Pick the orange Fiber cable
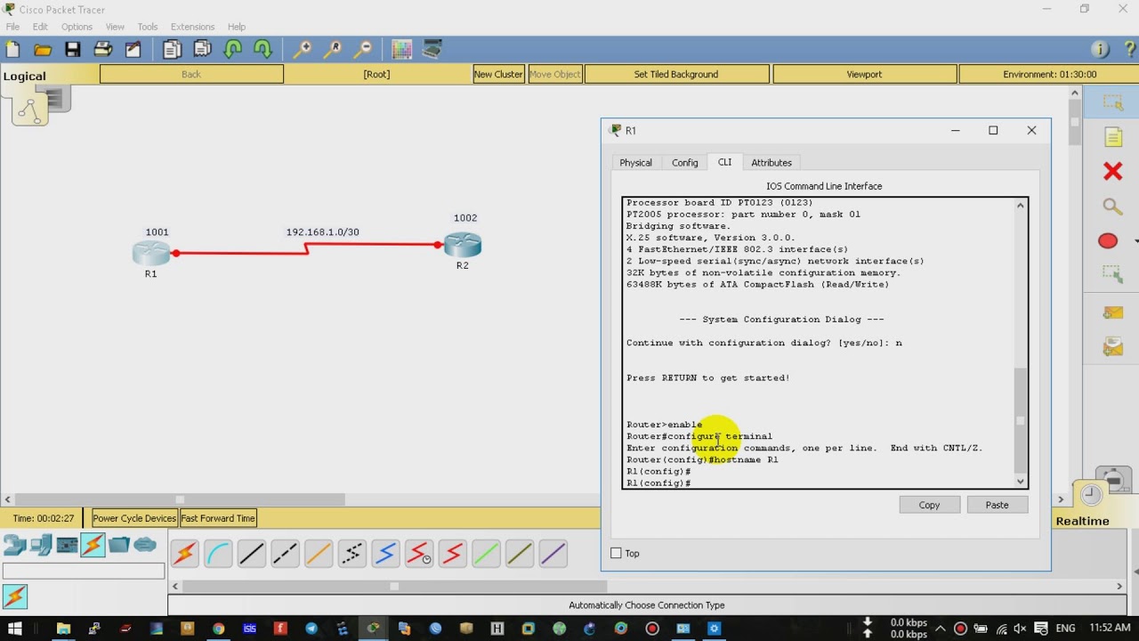The width and height of the screenshot is (1139, 641). (x=319, y=554)
